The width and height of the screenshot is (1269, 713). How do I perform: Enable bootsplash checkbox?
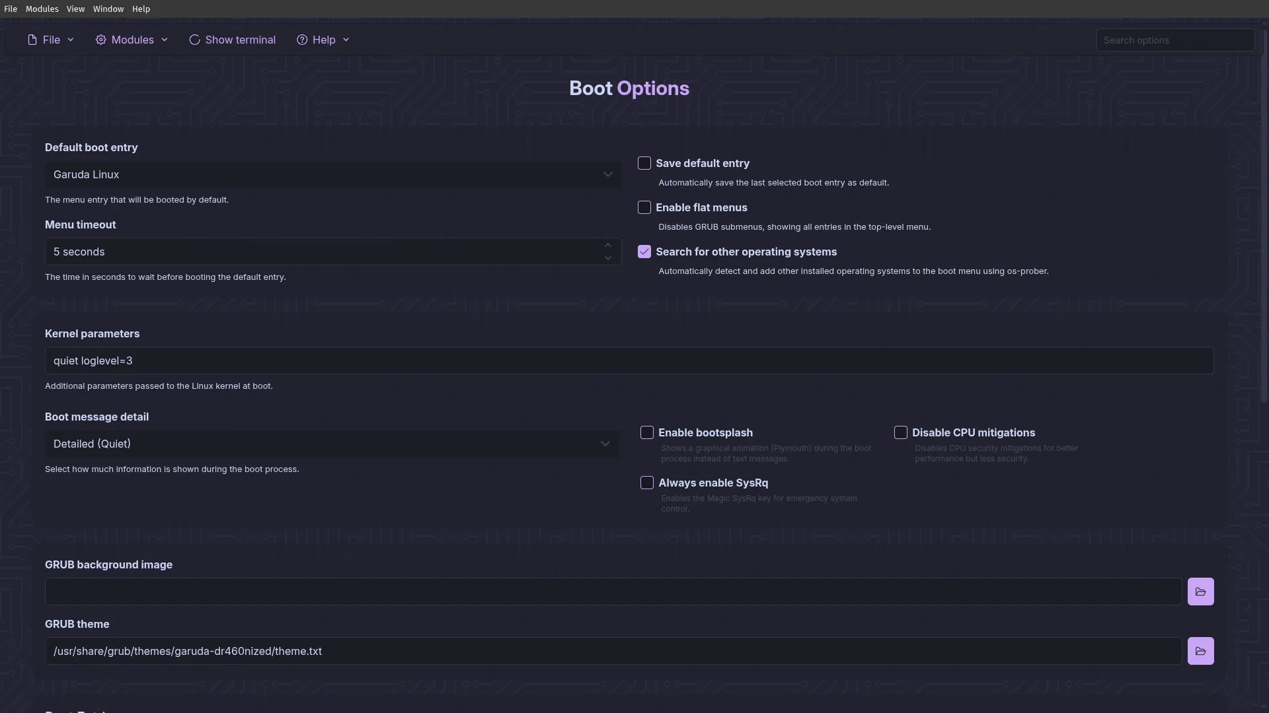[x=647, y=432]
